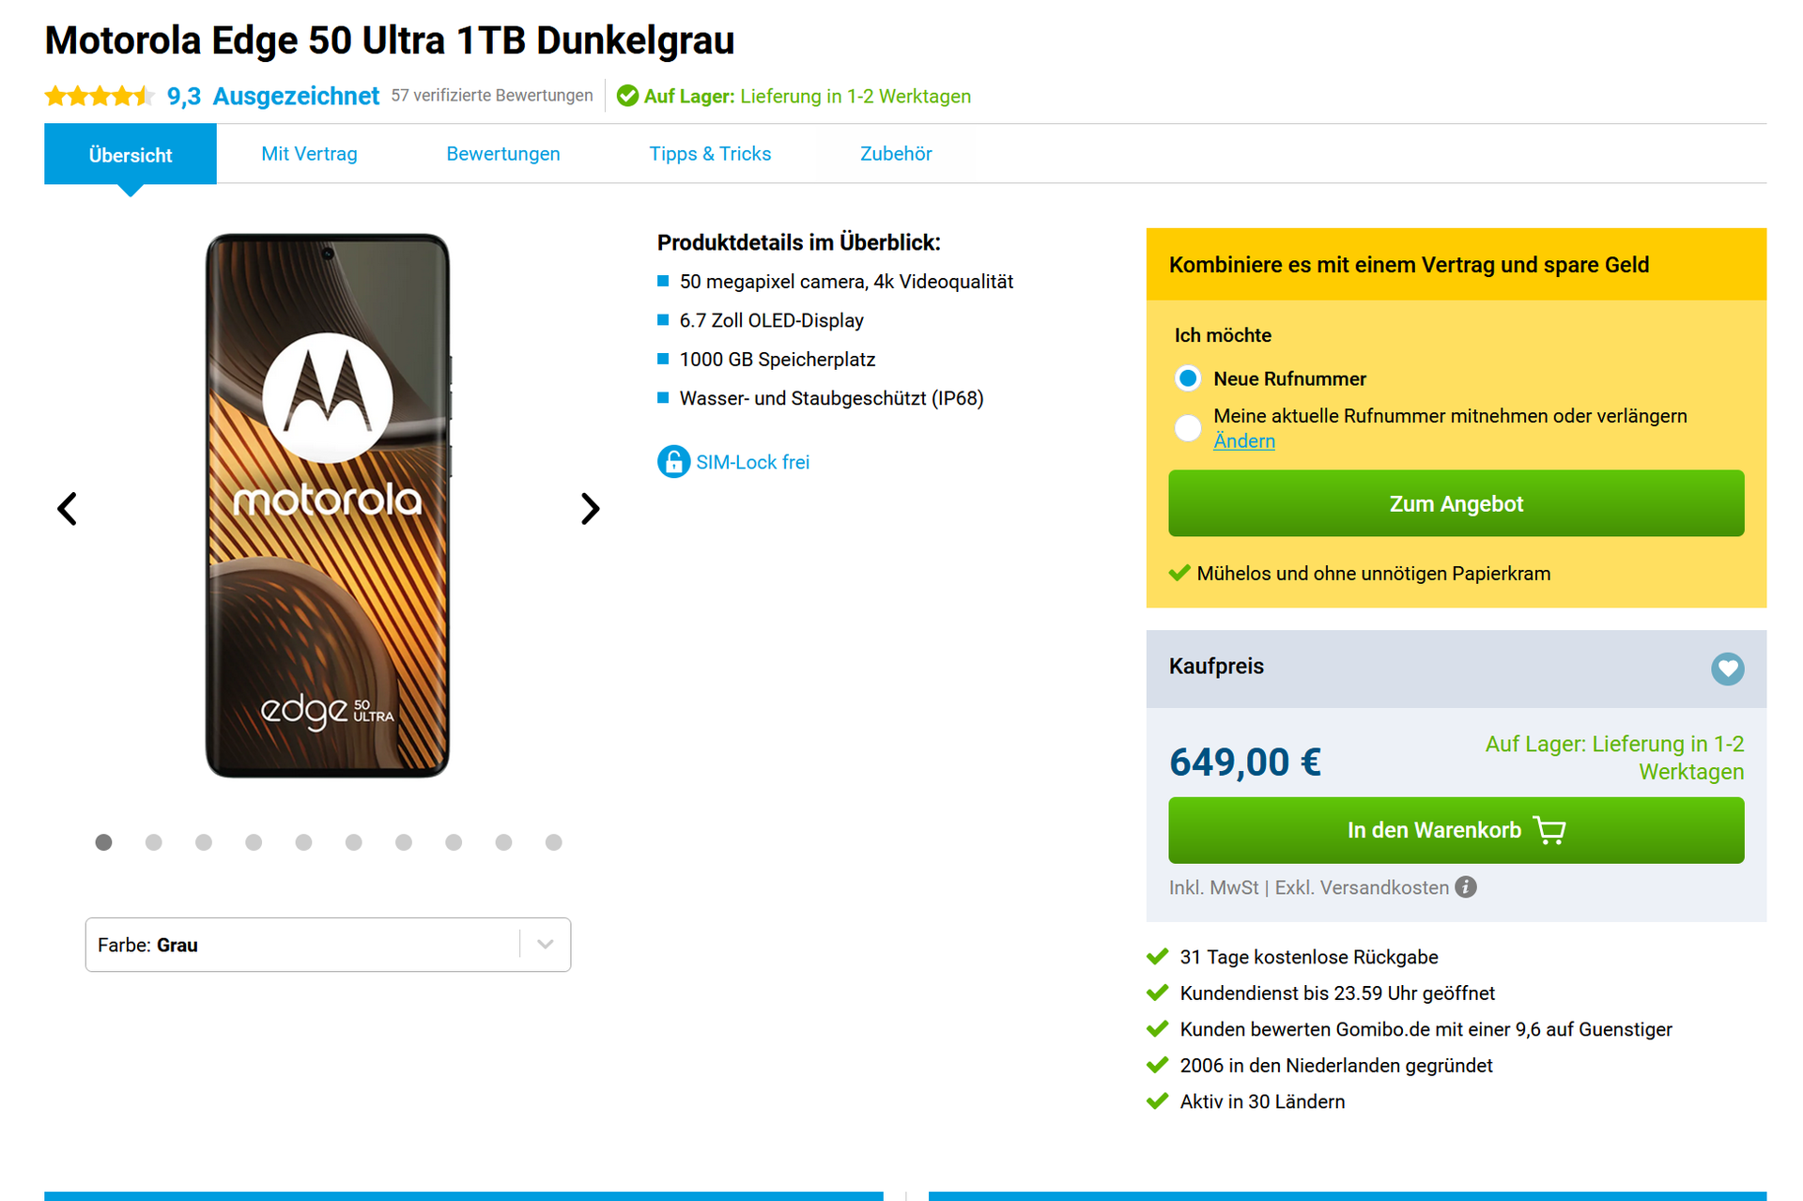
Task: Click the green Auf Lager checkmark icon
Action: pyautogui.click(x=627, y=96)
